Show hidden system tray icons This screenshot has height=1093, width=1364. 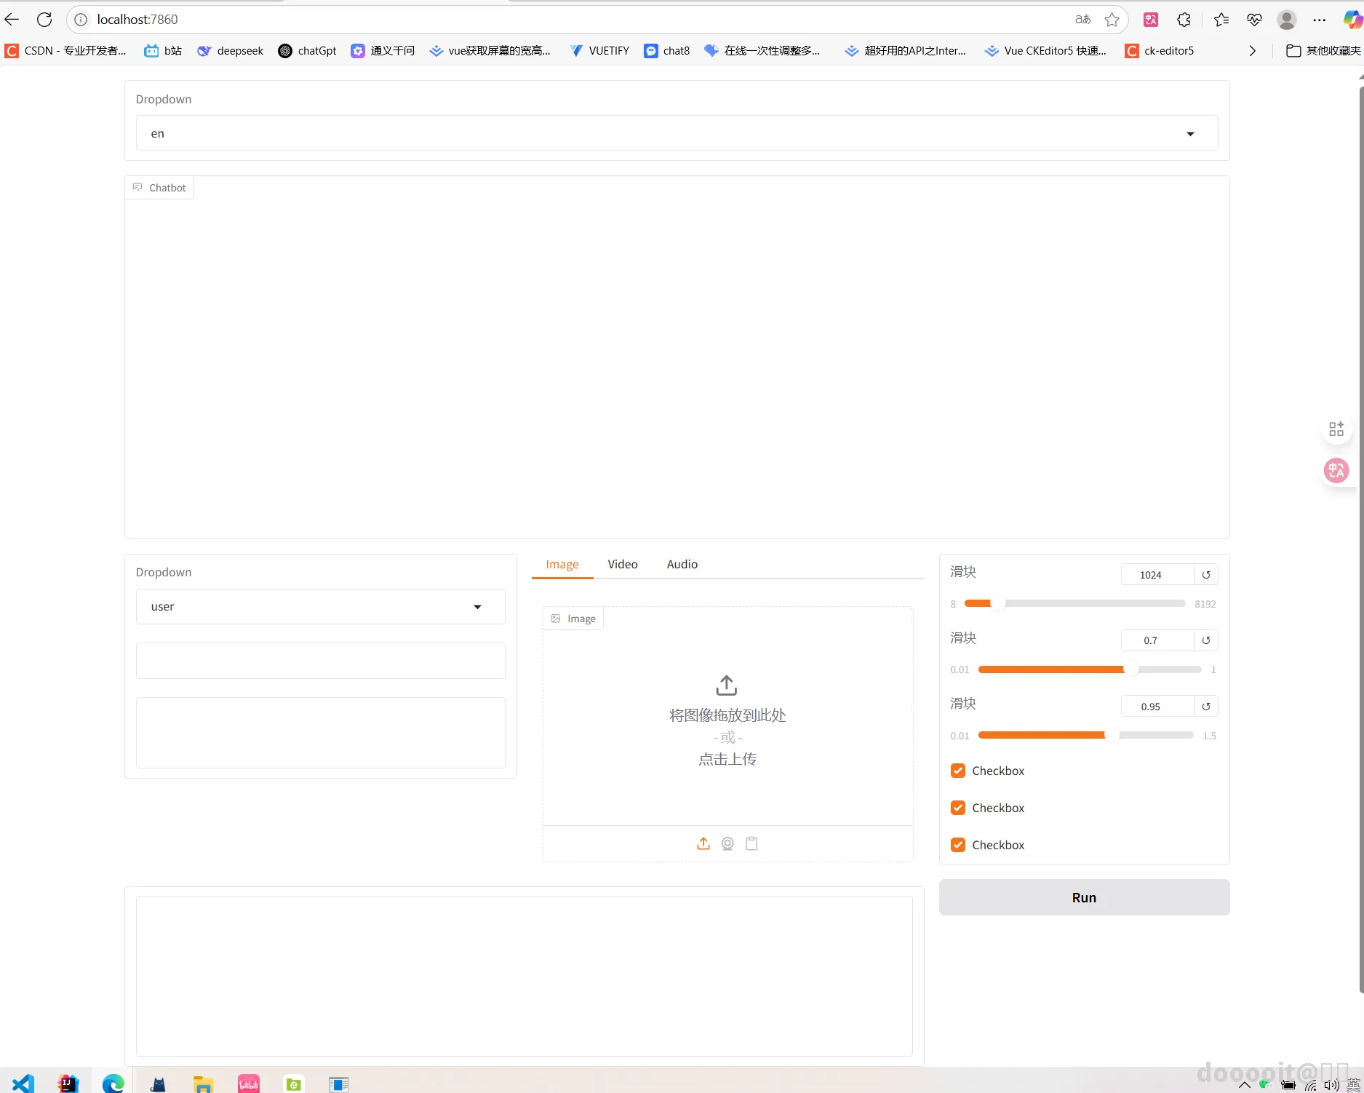(1245, 1085)
